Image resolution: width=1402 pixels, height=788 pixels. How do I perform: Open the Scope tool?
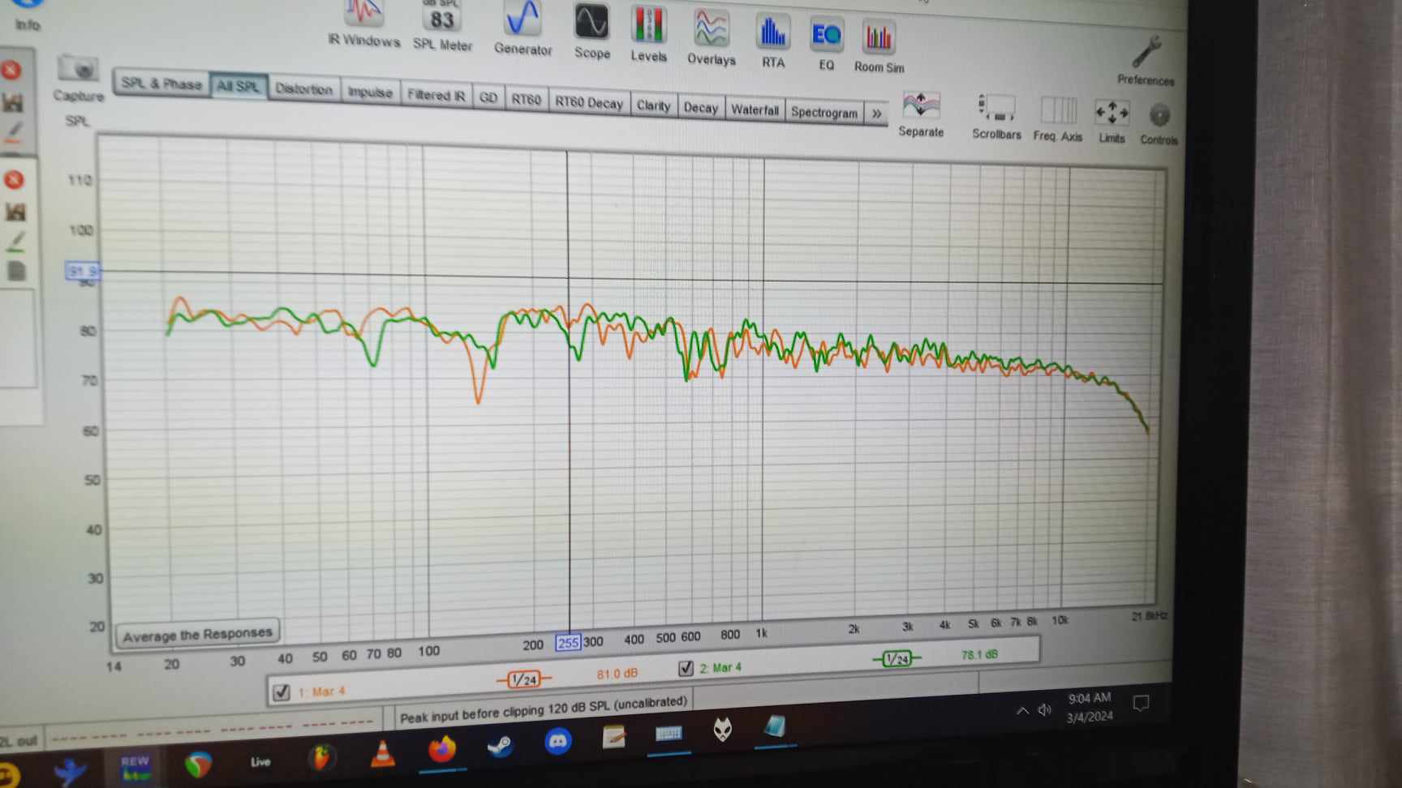click(591, 32)
